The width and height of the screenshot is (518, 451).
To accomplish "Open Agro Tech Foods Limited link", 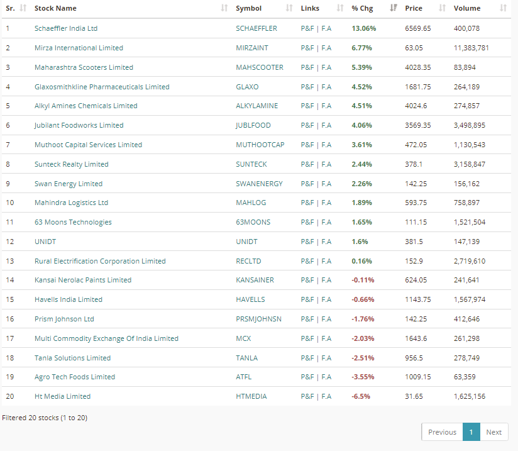I will point(75,377).
